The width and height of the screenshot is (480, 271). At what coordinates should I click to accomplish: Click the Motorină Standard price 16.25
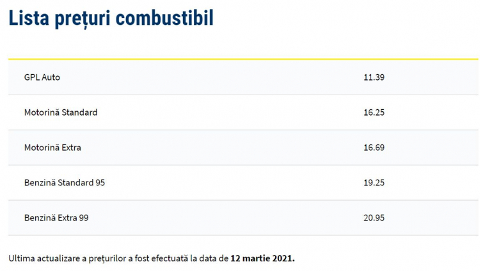click(374, 112)
